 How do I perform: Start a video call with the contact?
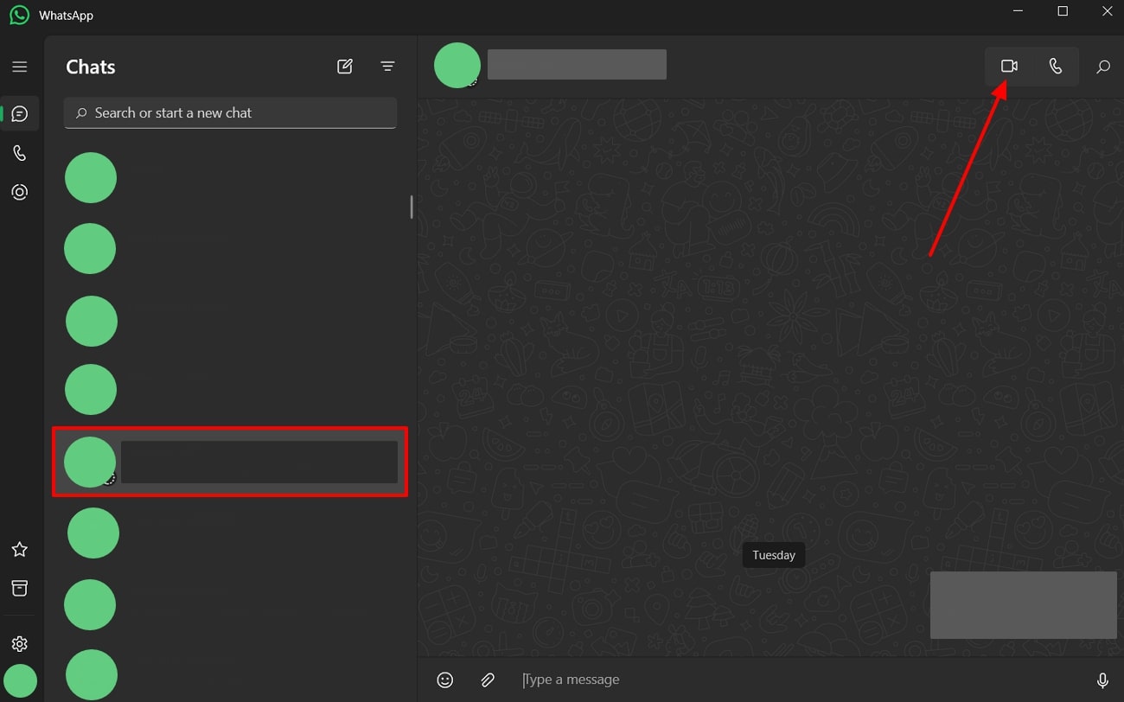coord(1008,67)
